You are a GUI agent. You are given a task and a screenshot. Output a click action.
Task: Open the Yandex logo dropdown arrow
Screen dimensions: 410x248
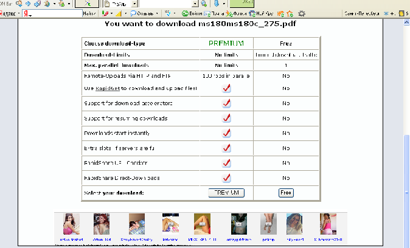pos(19,13)
